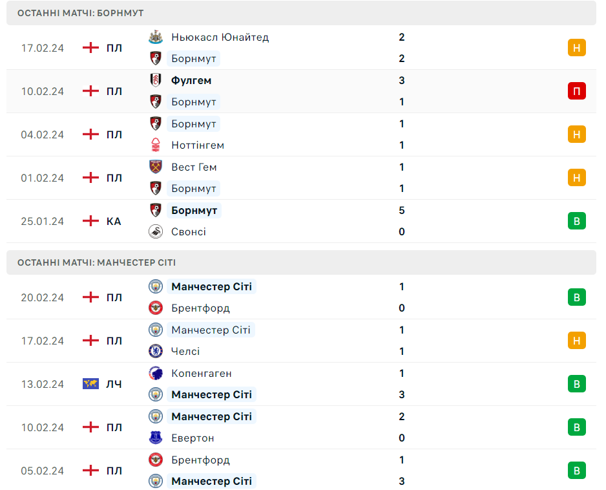This screenshot has width=606, height=490.
Task: Click the Newcastle United club crest
Action: coord(155,37)
